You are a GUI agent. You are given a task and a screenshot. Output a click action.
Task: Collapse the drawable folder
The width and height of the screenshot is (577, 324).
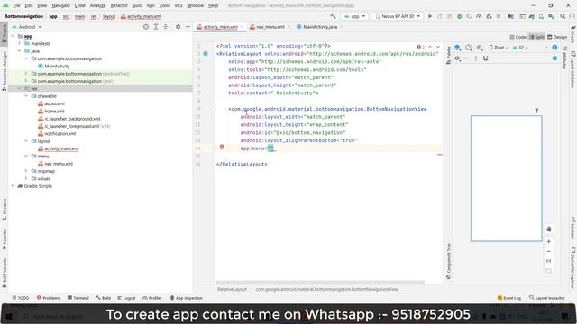[26, 96]
